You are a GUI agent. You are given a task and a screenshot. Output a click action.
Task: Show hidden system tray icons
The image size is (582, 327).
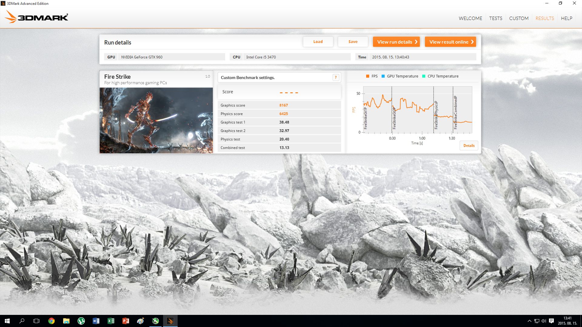[529, 321]
